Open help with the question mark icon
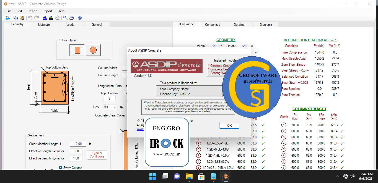Screen dimensions: 378x183 pos(80,18)
